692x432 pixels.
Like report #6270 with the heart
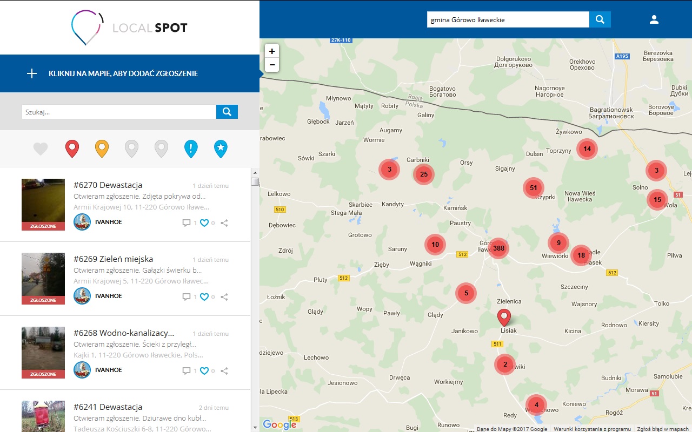pos(204,223)
